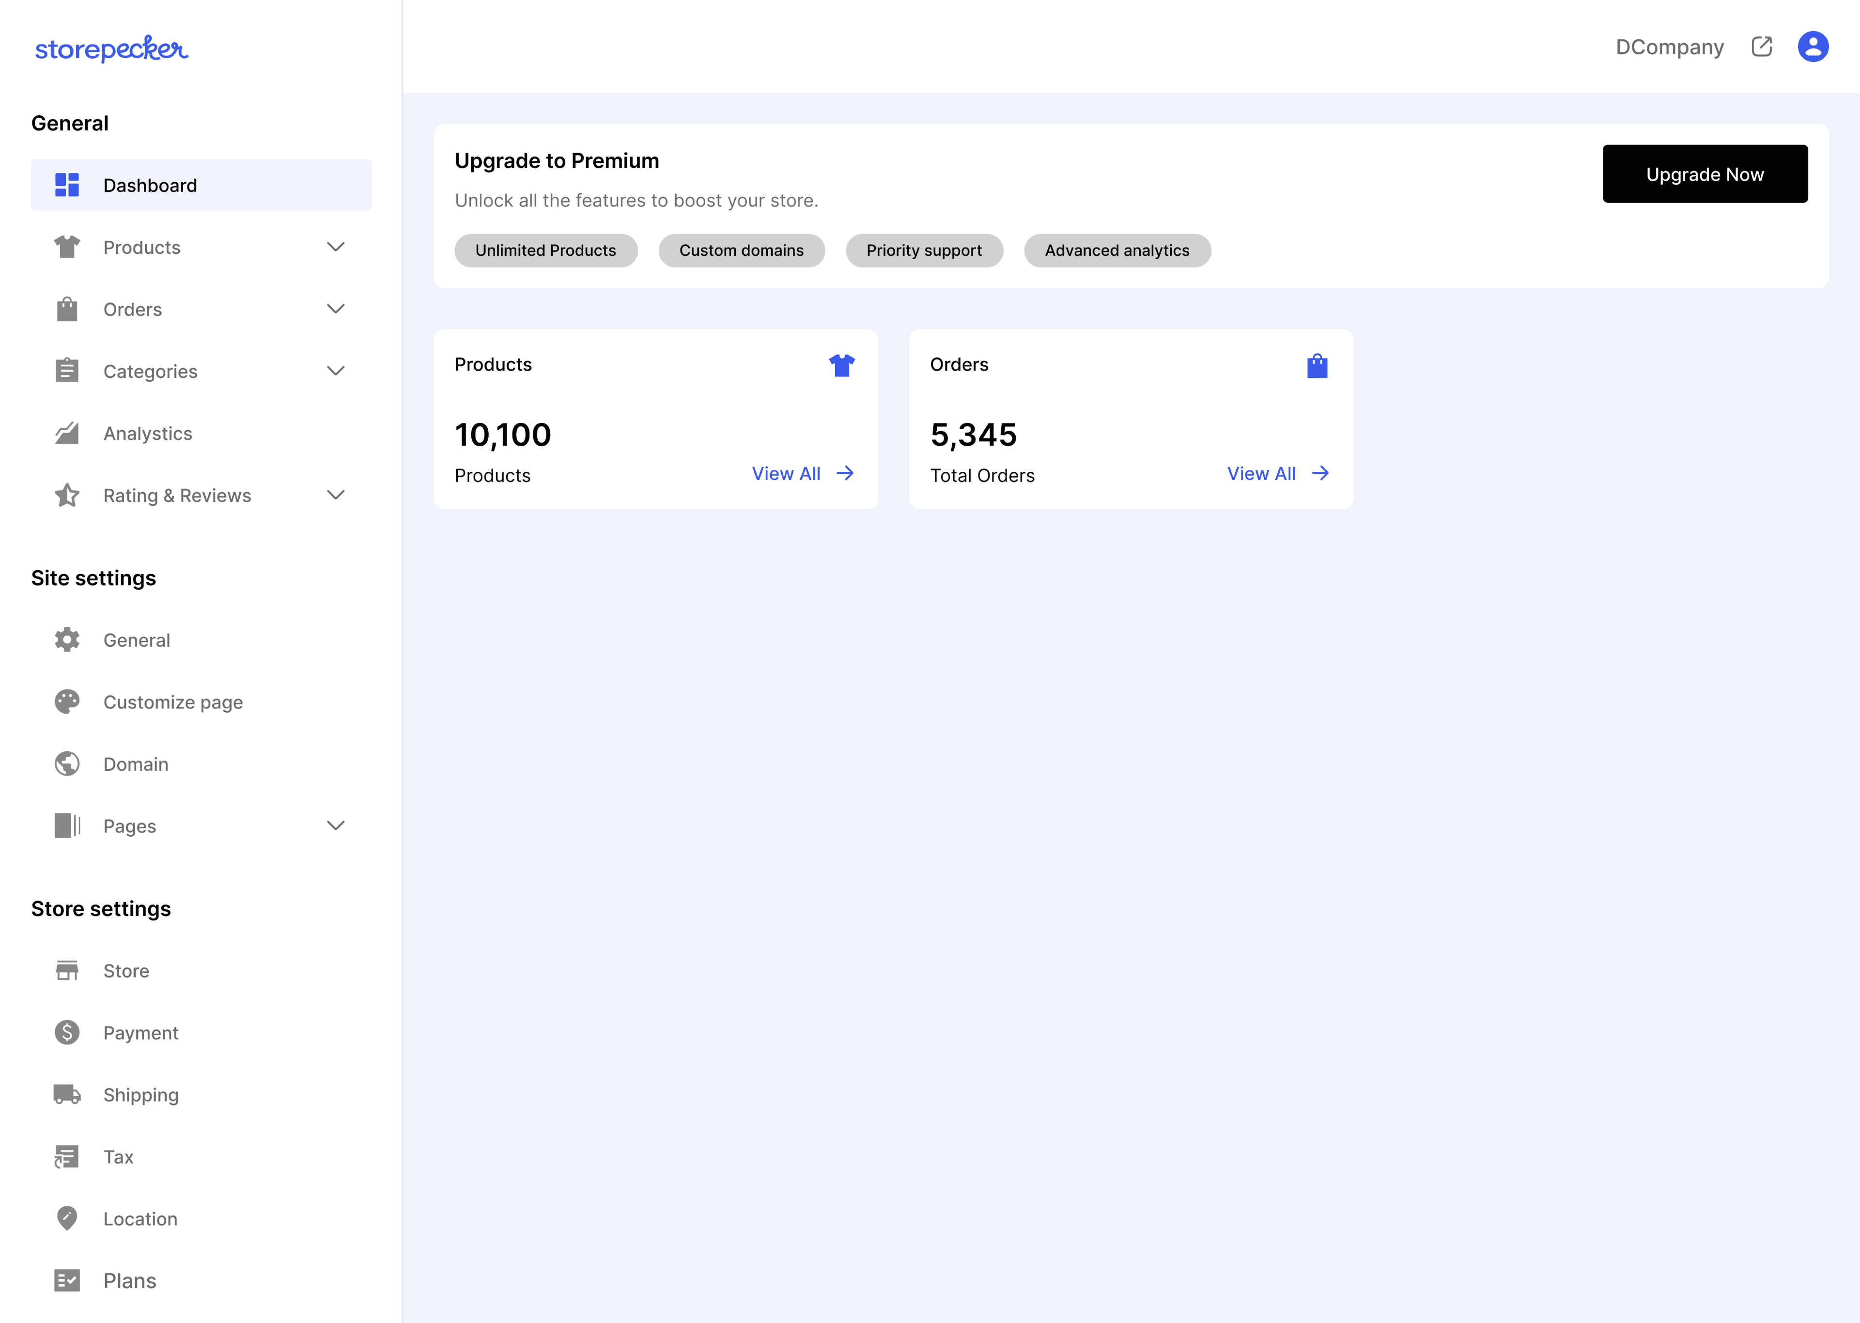
Task: Click the Customize page palette icon
Action: (x=67, y=701)
